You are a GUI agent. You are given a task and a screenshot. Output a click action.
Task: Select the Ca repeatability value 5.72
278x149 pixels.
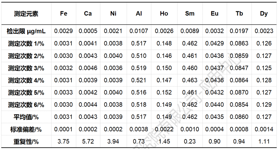pos(88,142)
